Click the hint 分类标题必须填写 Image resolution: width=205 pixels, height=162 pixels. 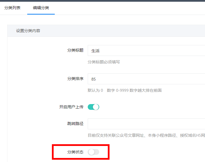[x=104, y=62]
